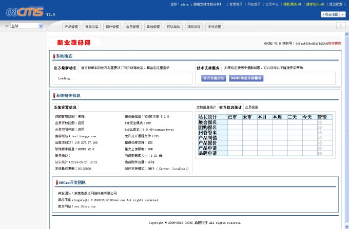Open the 常规内容 menu tab
This screenshot has width=349, height=229.
pyautogui.click(x=91, y=27)
